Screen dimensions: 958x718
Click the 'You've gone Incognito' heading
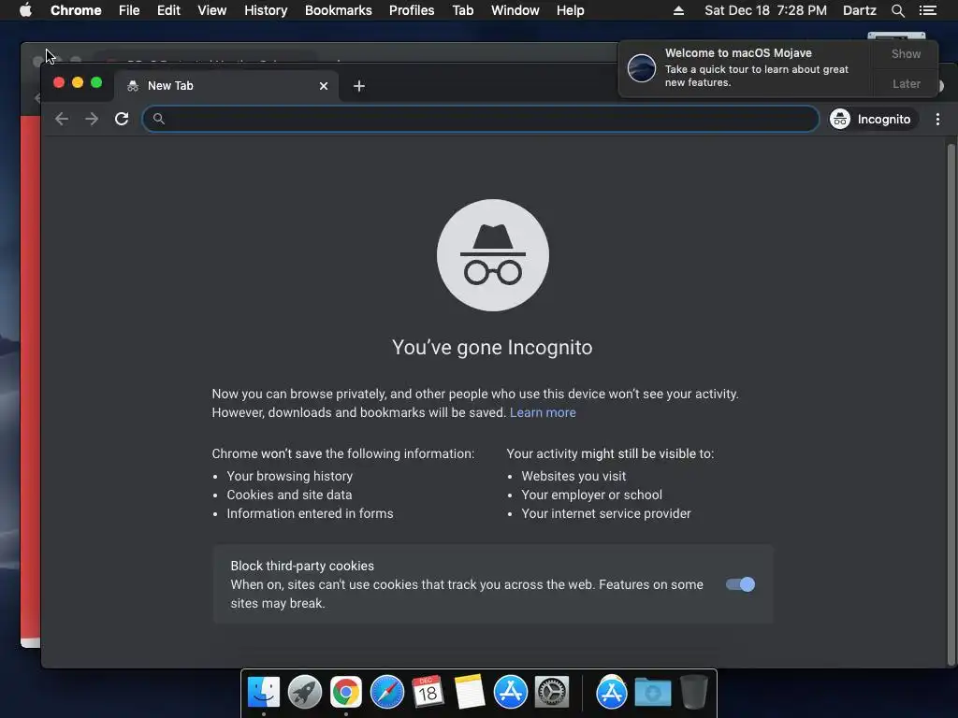coord(492,348)
